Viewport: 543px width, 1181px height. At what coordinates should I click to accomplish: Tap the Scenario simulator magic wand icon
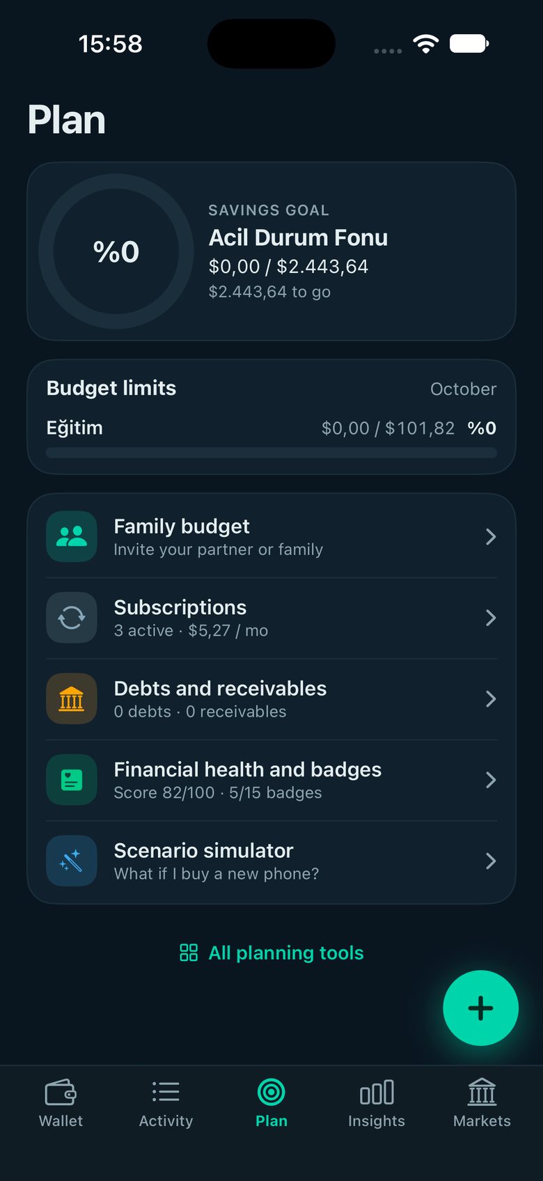coord(72,861)
